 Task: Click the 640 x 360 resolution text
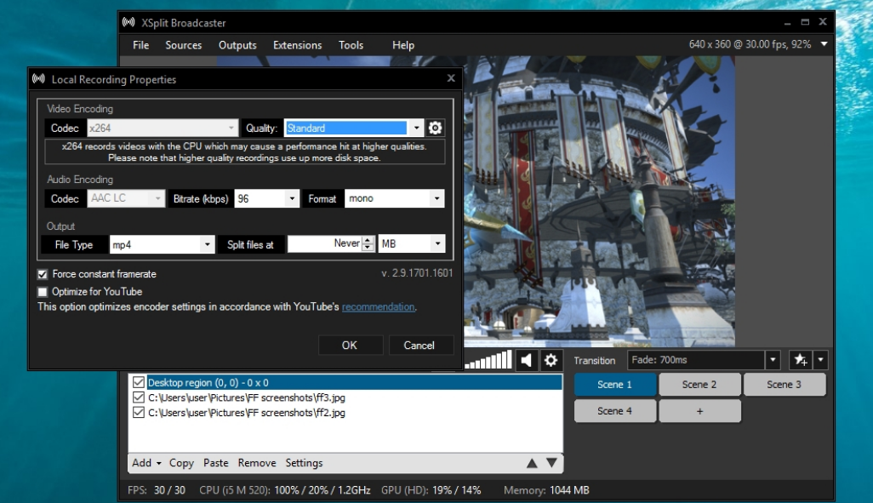click(x=750, y=44)
